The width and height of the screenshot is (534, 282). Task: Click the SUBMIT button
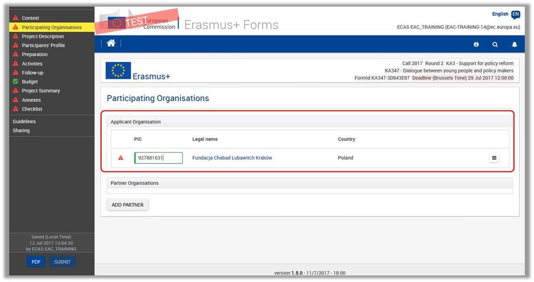(x=63, y=262)
